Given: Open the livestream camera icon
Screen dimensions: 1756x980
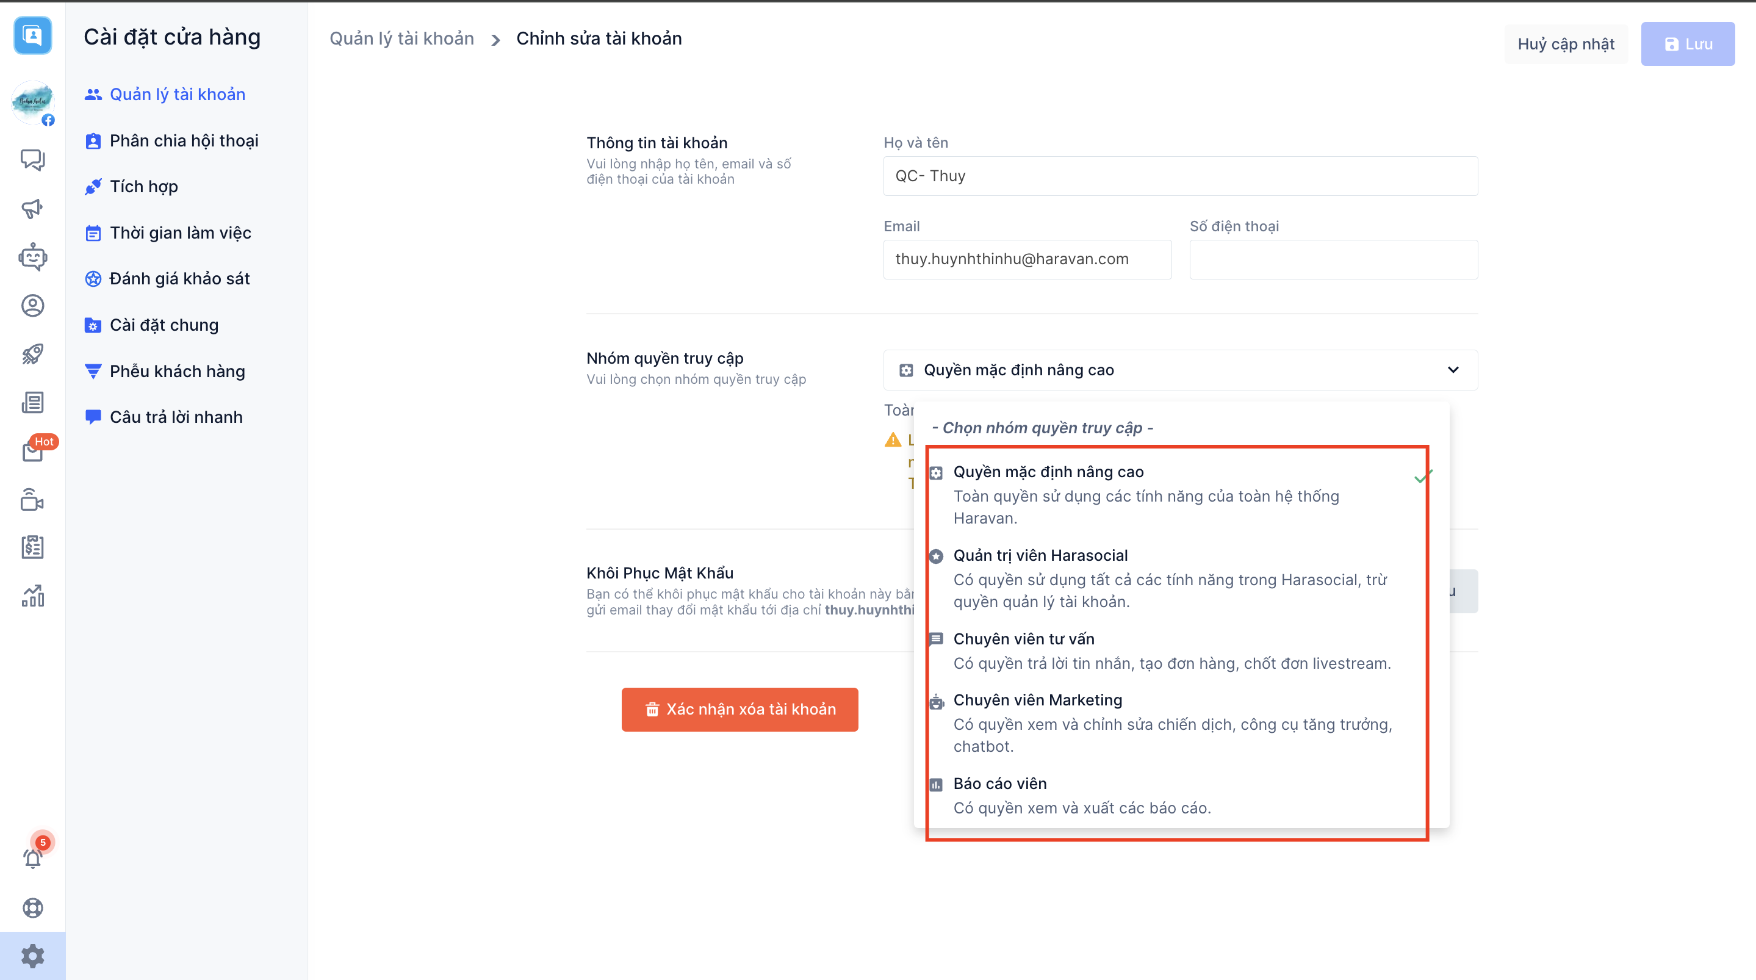Looking at the screenshot, I should tap(32, 500).
